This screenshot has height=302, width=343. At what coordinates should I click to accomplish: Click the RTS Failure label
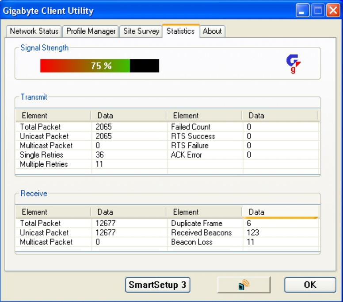190,146
